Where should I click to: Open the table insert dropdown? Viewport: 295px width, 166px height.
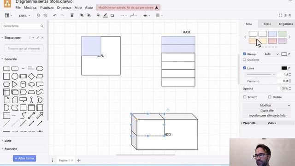point(159,15)
